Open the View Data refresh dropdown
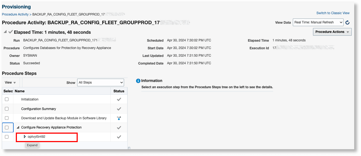The image size is (361, 156). (318, 22)
